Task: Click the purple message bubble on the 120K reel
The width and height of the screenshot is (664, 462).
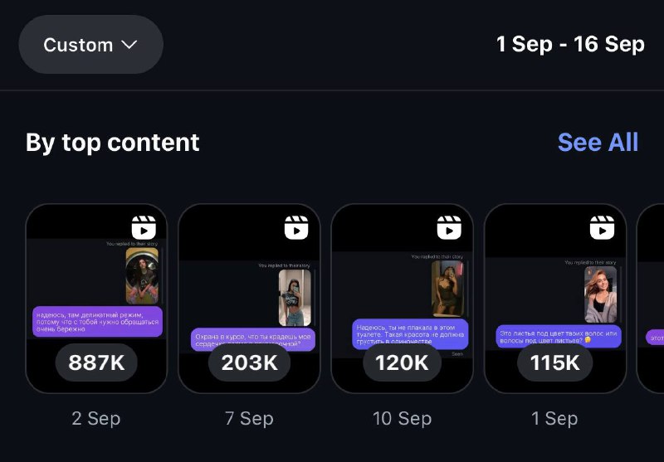Action: coord(411,334)
